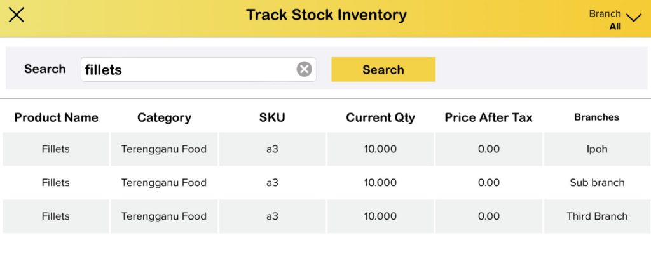This screenshot has height=271, width=651.
Task: Select the Fillets product in Third Branch row
Action: [56, 216]
